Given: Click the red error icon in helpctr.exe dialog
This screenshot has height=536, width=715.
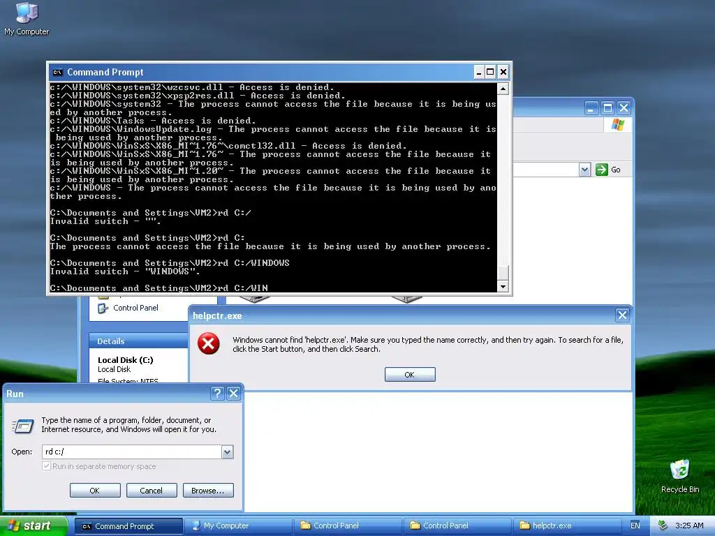Looking at the screenshot, I should [208, 343].
